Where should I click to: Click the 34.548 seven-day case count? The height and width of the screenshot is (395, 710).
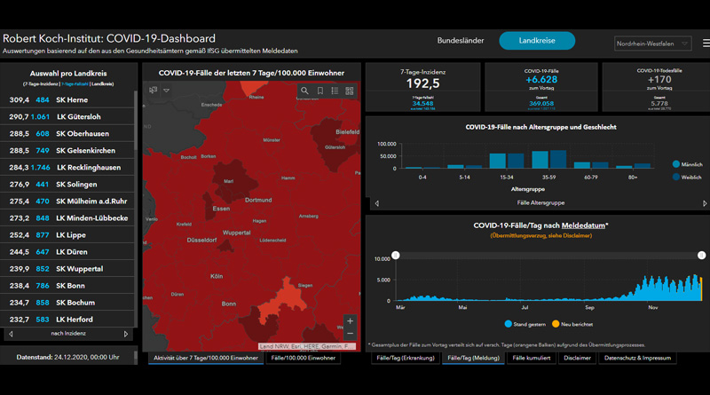pos(422,104)
